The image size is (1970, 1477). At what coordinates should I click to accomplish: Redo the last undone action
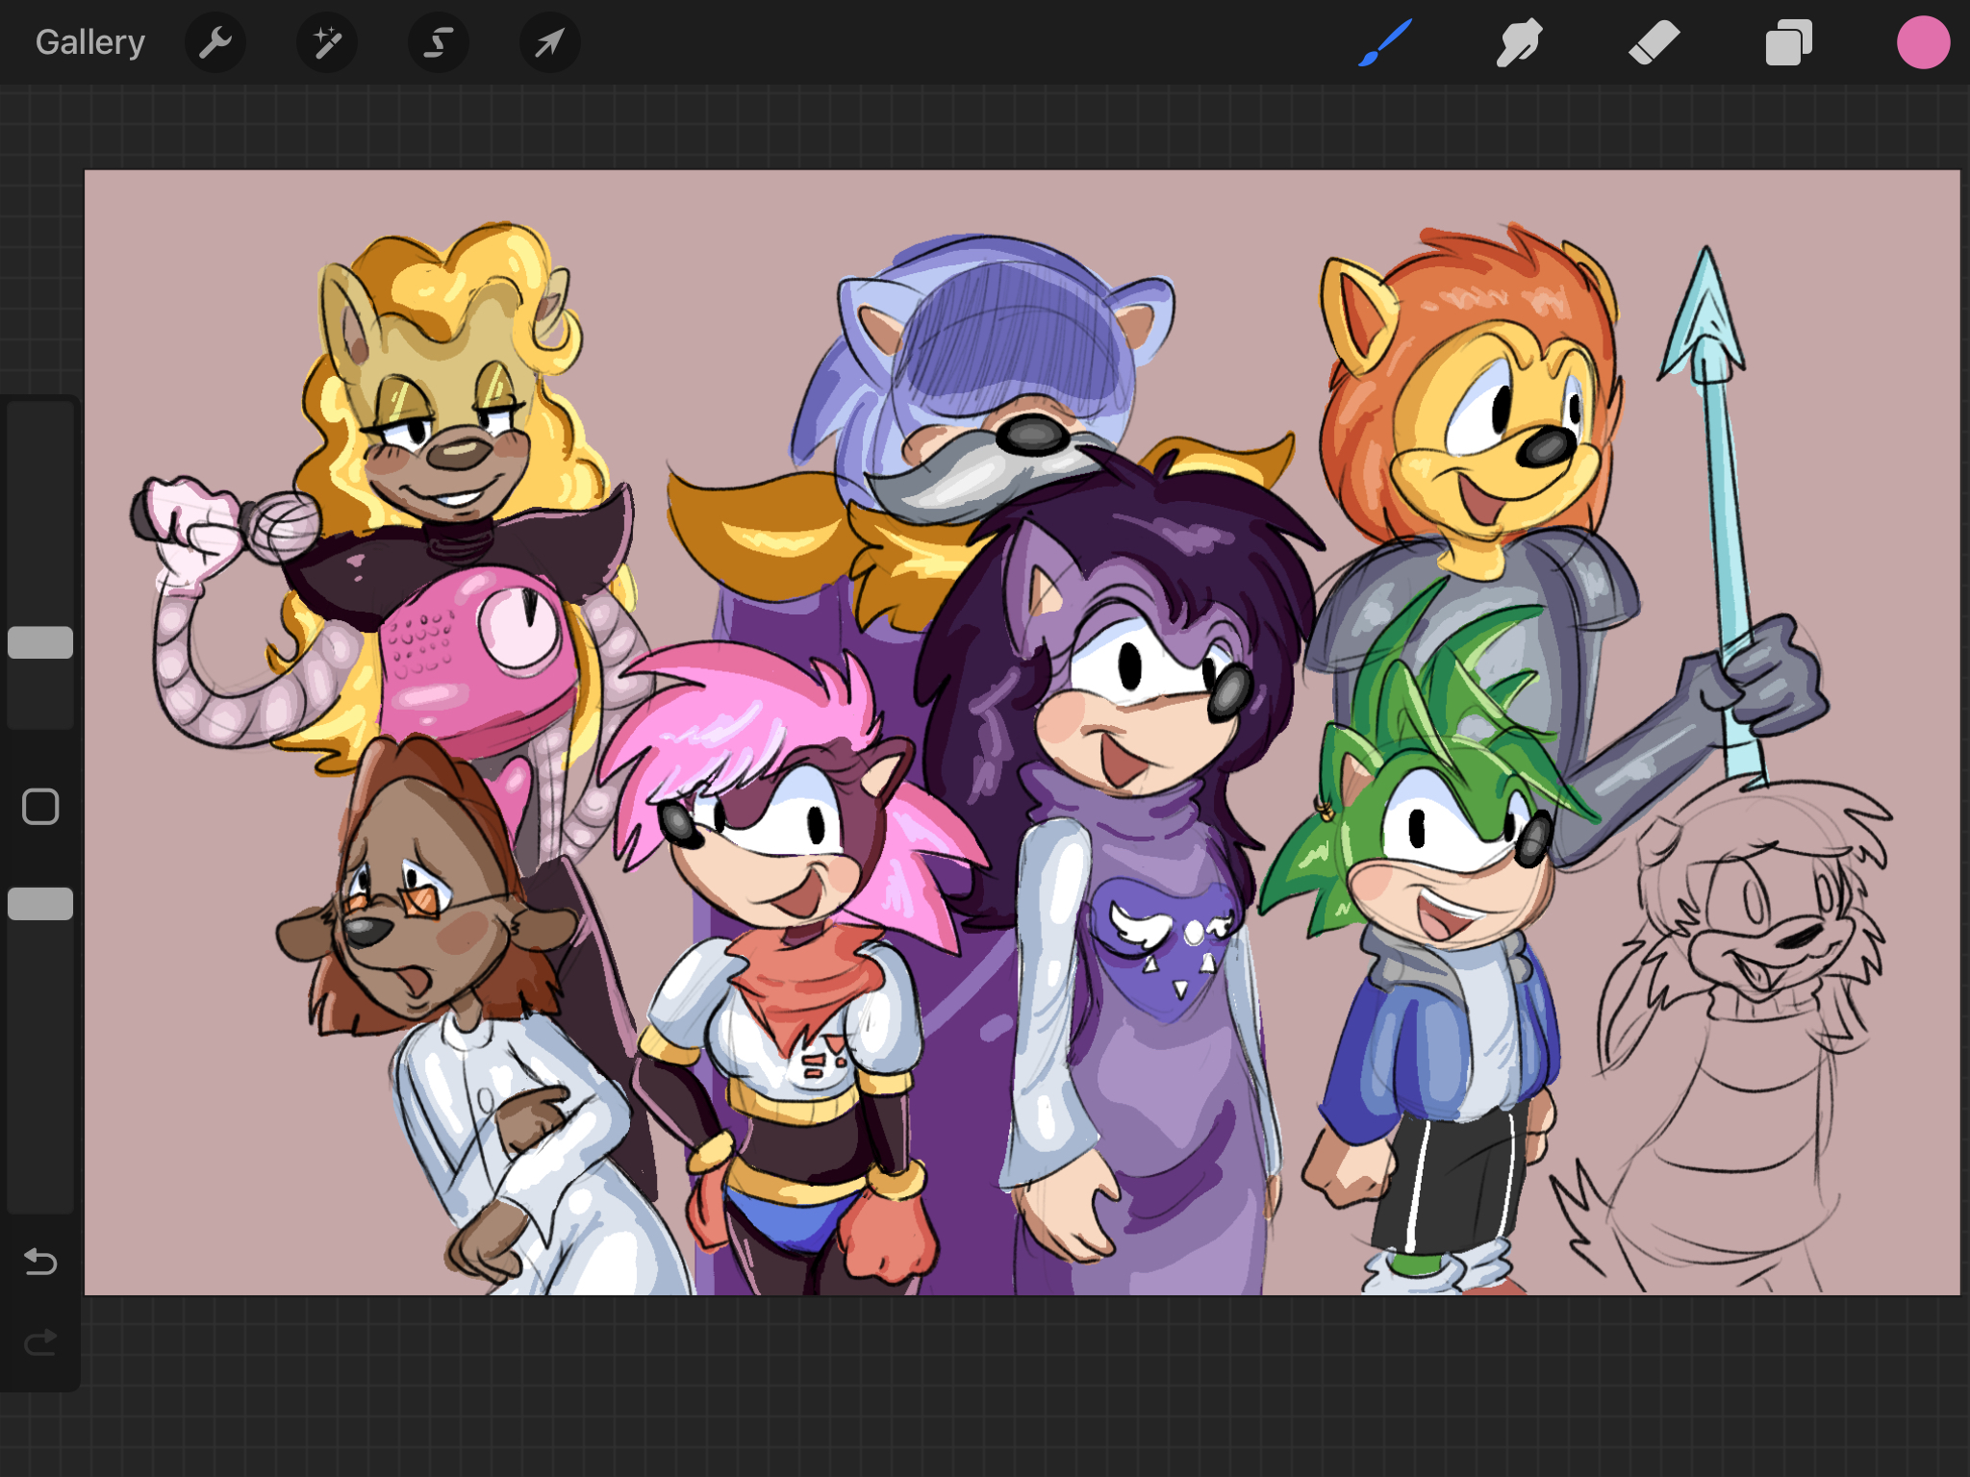coord(40,1341)
